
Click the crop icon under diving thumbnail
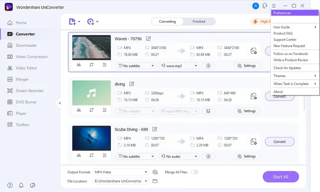[91, 110]
